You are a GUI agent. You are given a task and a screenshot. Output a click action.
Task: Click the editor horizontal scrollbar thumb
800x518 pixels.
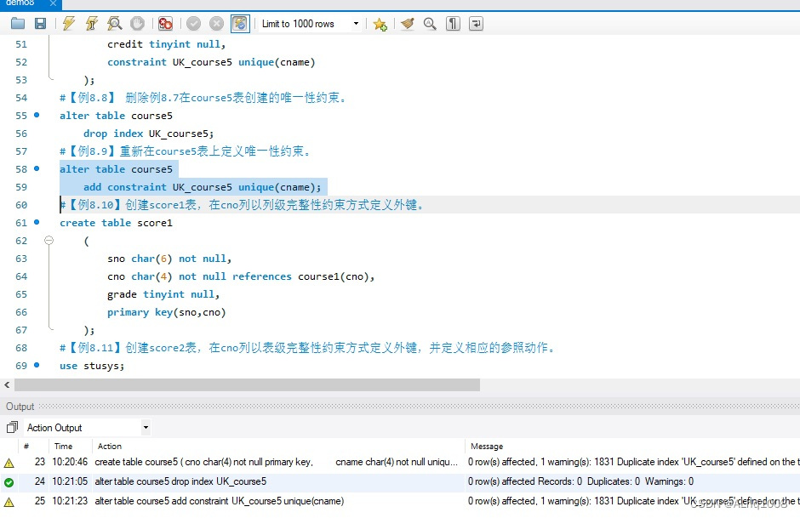[x=247, y=385]
